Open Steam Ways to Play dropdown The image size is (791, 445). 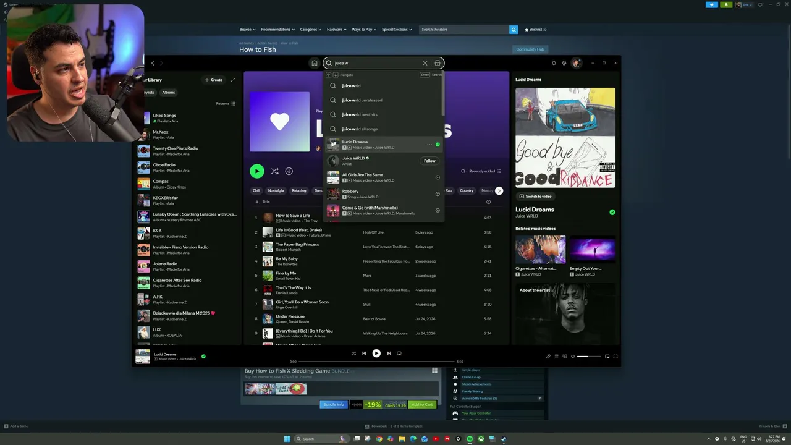[x=364, y=30]
